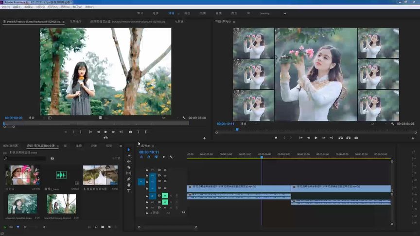Add marker in the timeline panel
Screen dimensions: 420x236
[x=164, y=157]
